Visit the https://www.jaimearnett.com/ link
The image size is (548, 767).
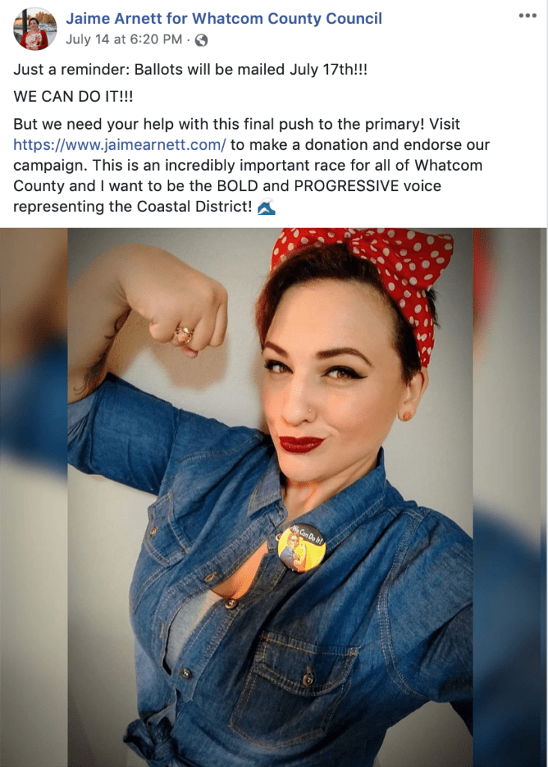[120, 145]
